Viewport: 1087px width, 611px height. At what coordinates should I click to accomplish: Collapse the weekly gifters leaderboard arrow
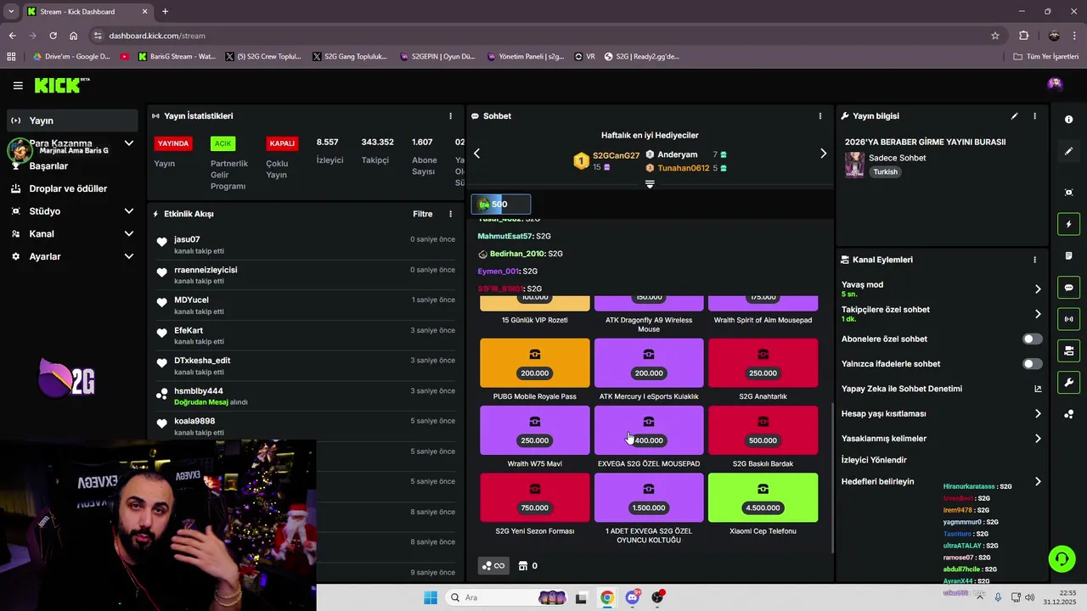coord(650,183)
